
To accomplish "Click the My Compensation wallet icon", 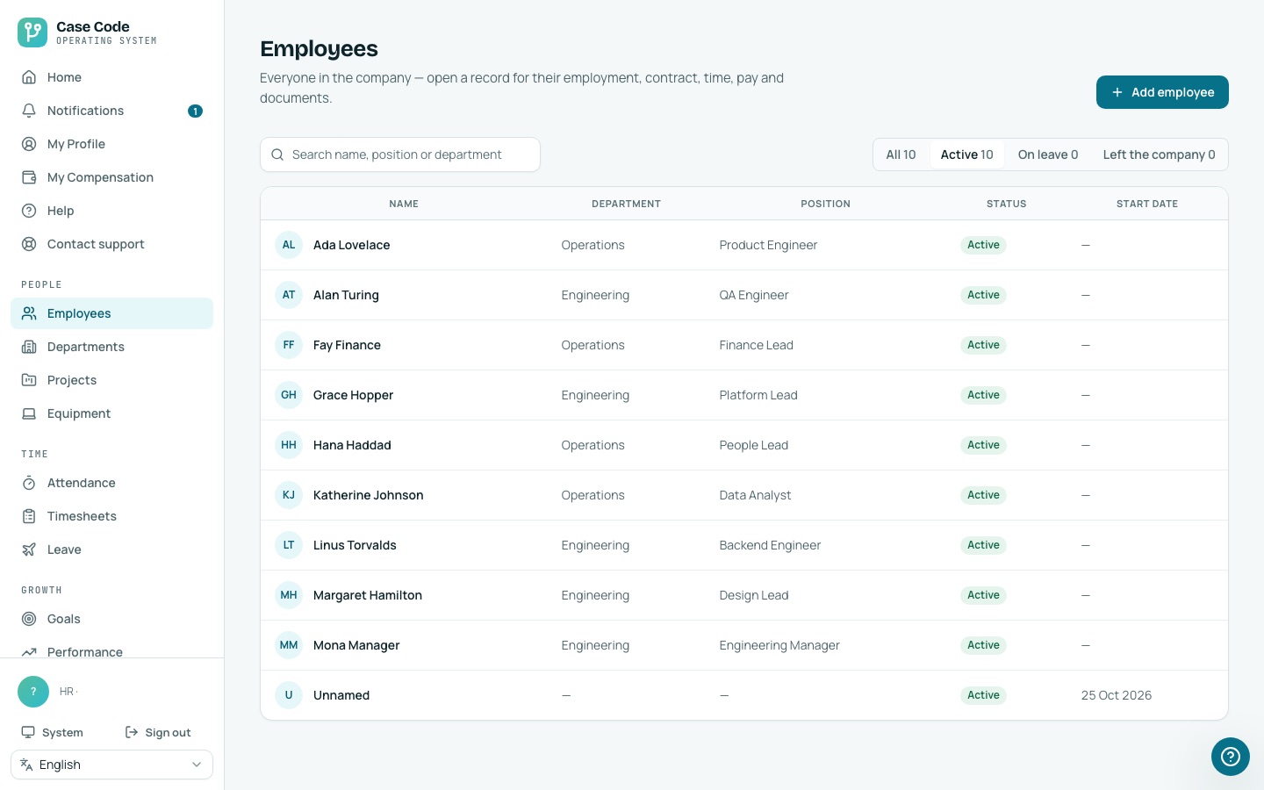I will tap(29, 177).
